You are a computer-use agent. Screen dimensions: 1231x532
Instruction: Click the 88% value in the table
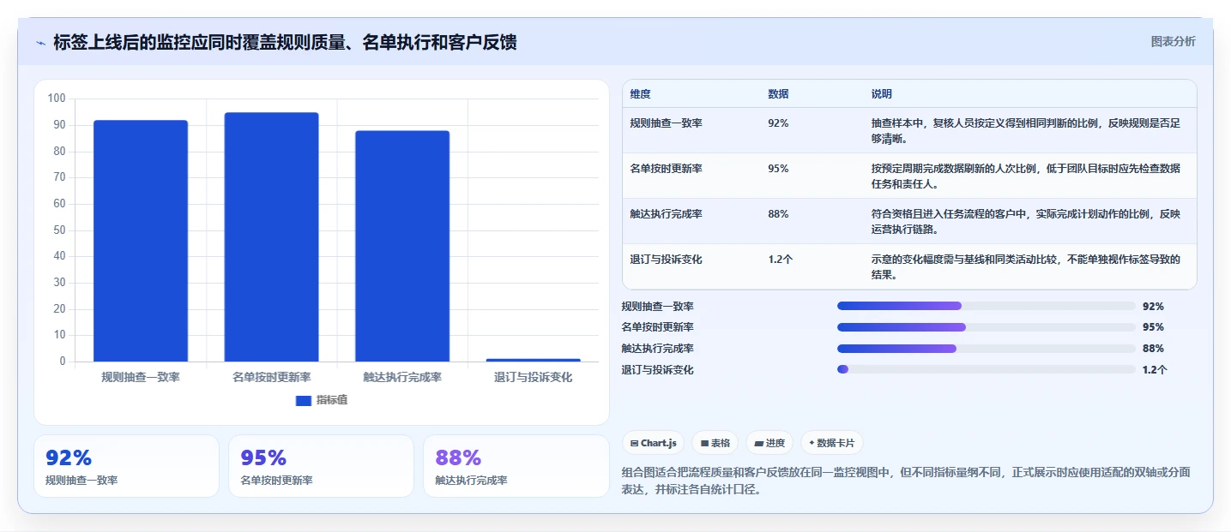tap(778, 214)
